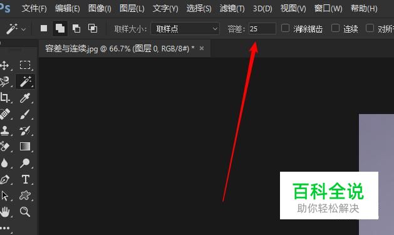This screenshot has width=394, height=235.
Task: Select the Move tool
Action: click(4, 65)
